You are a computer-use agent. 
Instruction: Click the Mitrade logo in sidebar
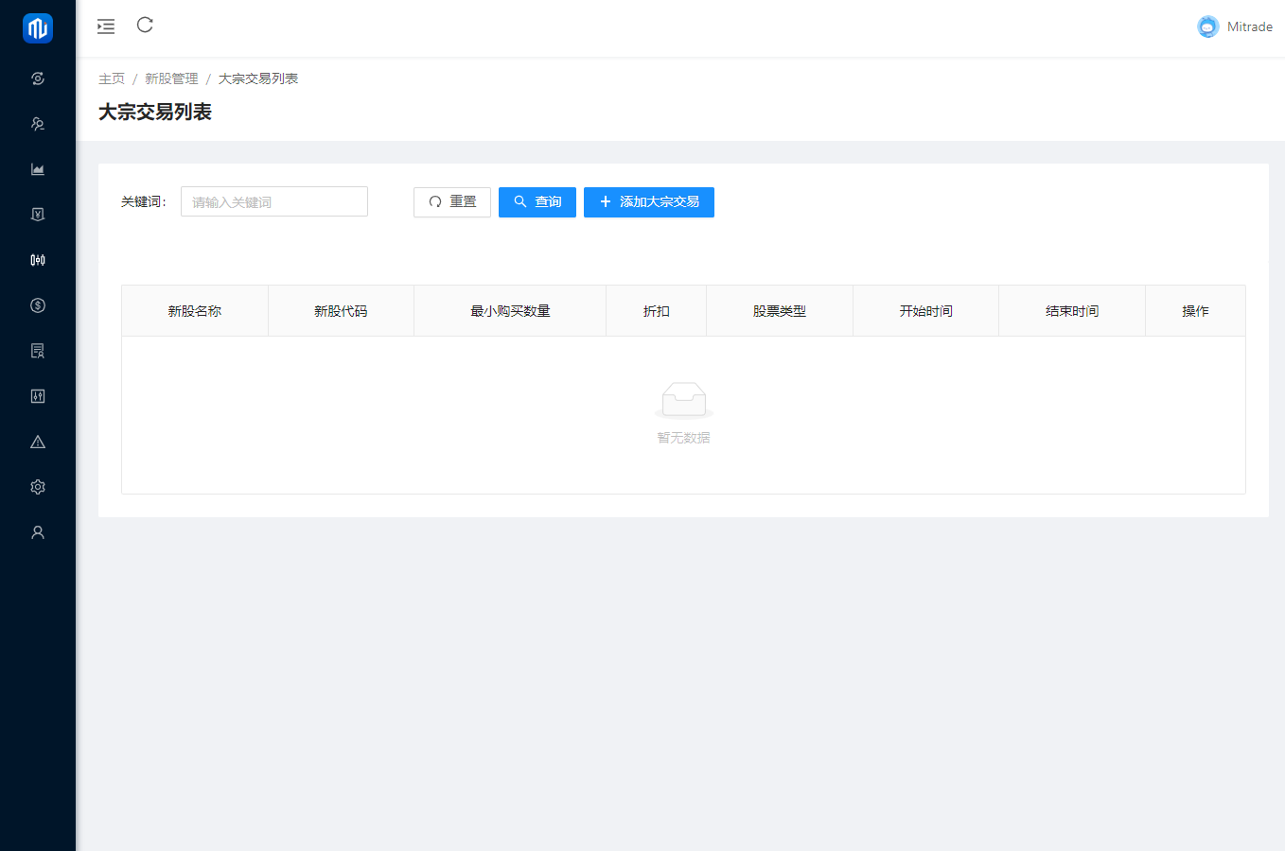[x=38, y=28]
